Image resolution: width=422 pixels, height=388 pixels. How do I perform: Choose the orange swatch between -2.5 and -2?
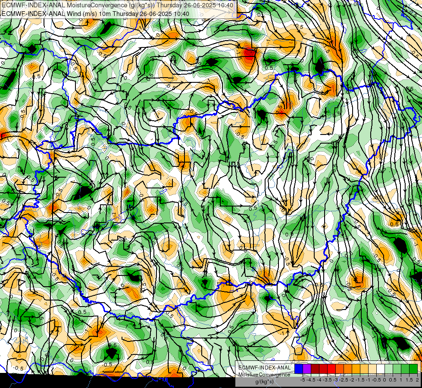[x=348, y=369]
